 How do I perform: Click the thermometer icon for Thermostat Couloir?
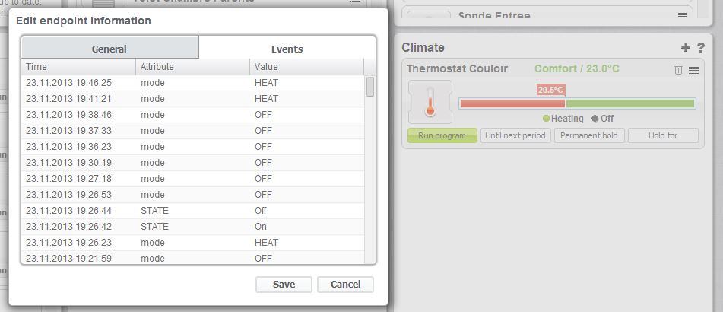tap(430, 101)
